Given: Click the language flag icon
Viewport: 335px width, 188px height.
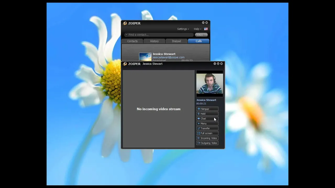Looking at the screenshot, I should coord(206,29).
